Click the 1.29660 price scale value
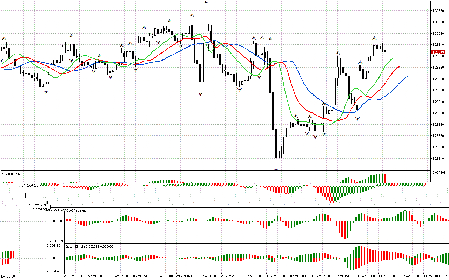 [x=439, y=68]
